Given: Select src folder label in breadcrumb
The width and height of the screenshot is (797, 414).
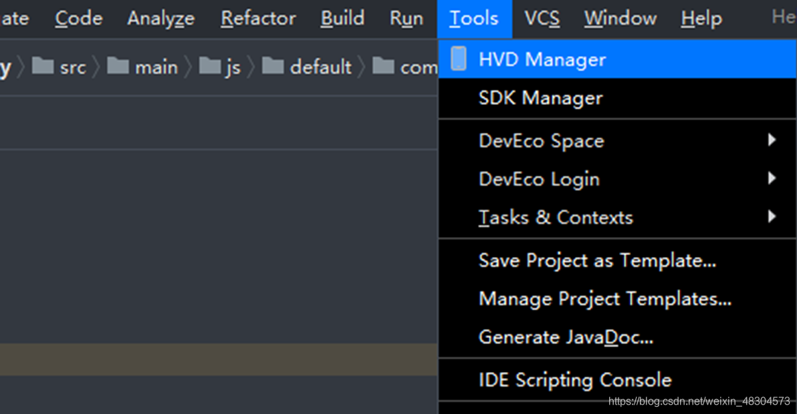Looking at the screenshot, I should point(73,67).
